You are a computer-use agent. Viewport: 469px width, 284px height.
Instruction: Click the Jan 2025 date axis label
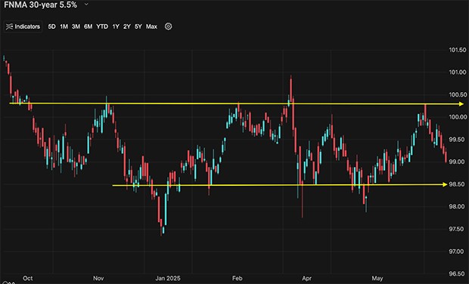[x=168, y=278]
